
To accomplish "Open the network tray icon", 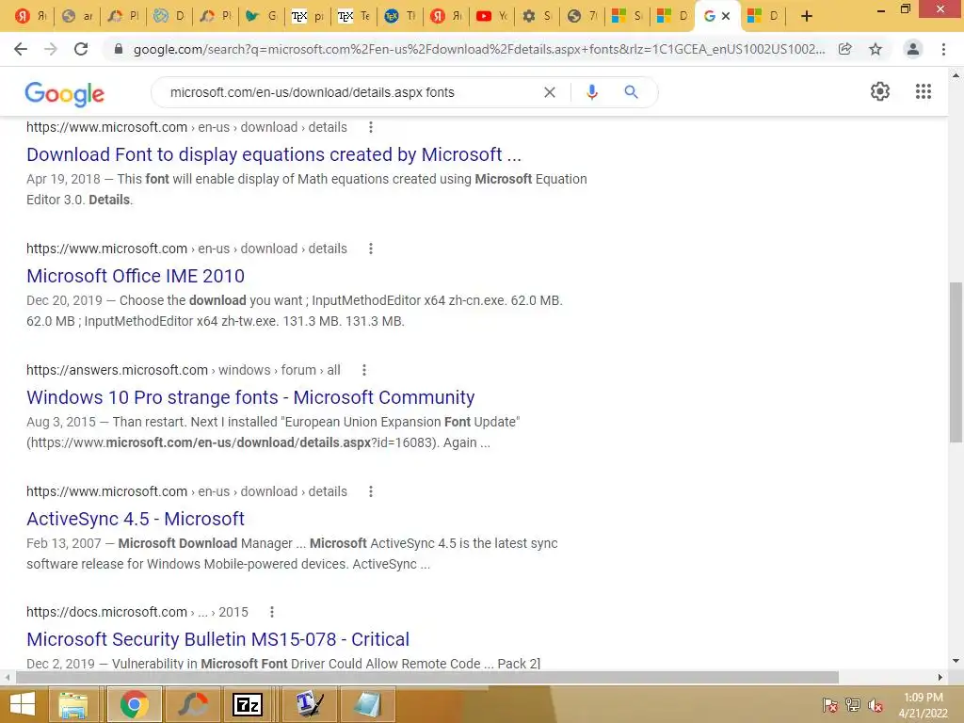I will coord(853,705).
